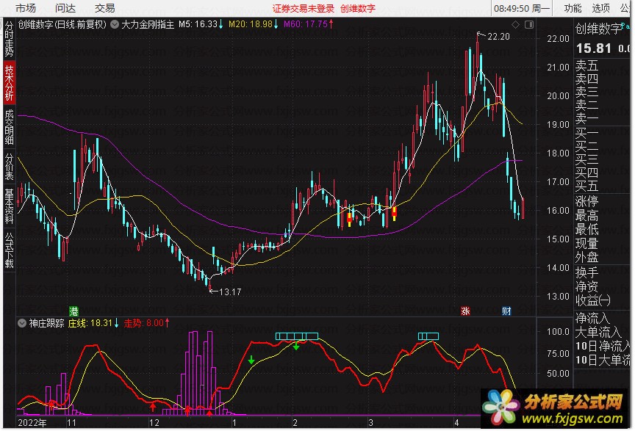Click the first yellow-red signal candle marker
Screen dimensions: 635x431
point(350,220)
